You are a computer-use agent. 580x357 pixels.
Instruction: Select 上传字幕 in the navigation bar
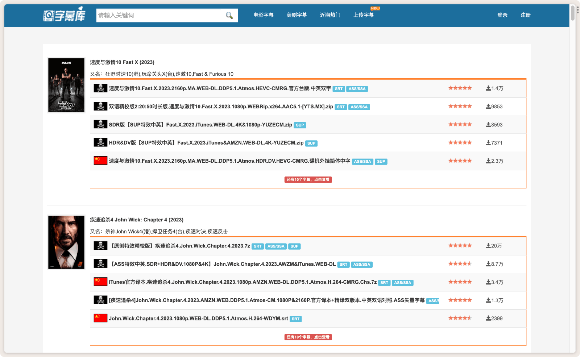(364, 15)
